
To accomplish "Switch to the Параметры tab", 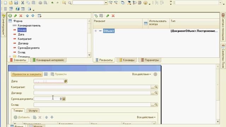I will (x=150, y=60).
